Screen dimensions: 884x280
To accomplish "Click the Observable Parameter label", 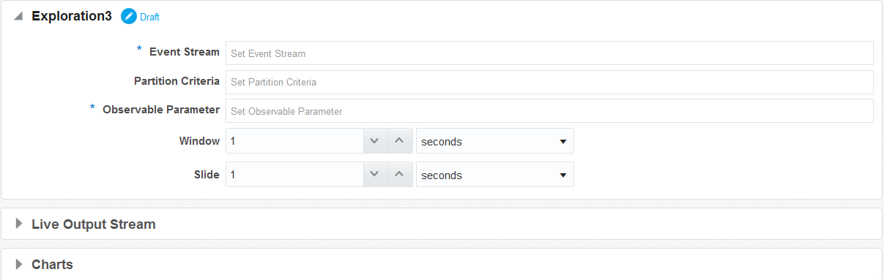I will (x=161, y=110).
